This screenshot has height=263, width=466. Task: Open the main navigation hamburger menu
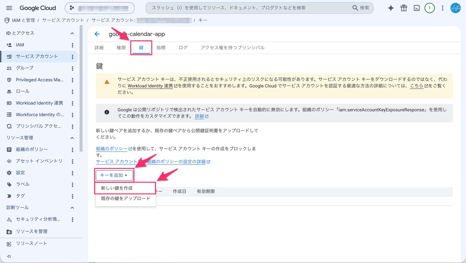tap(9, 8)
